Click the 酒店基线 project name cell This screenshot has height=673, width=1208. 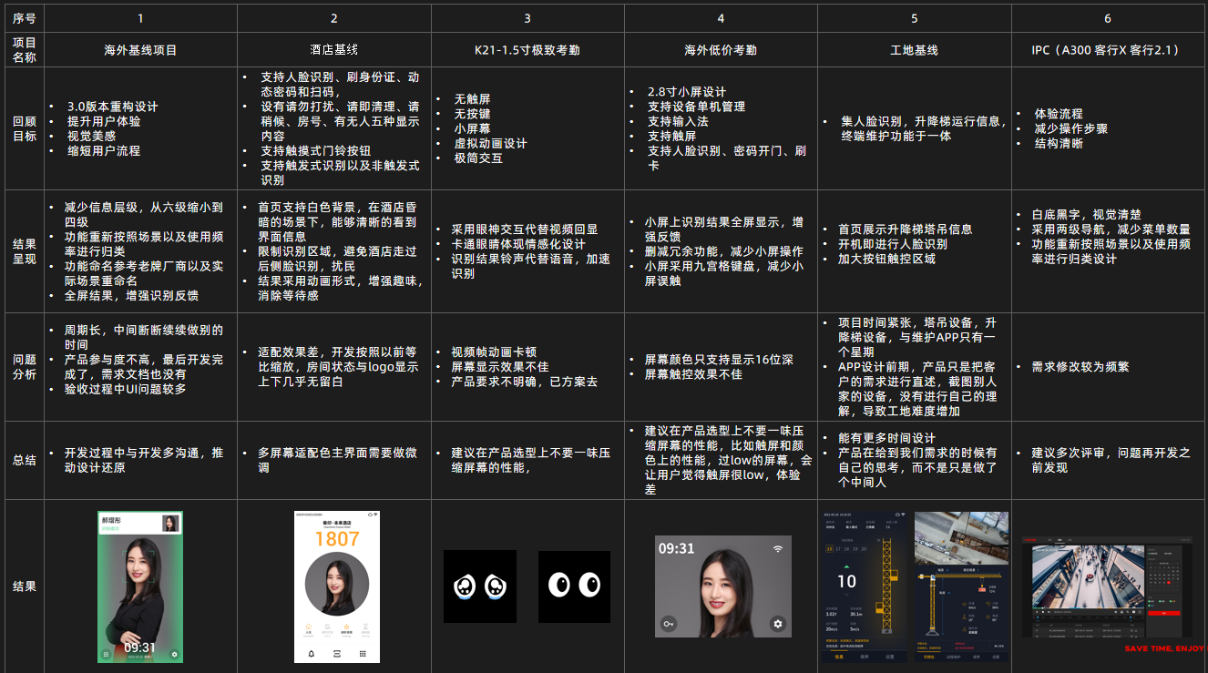[x=334, y=50]
